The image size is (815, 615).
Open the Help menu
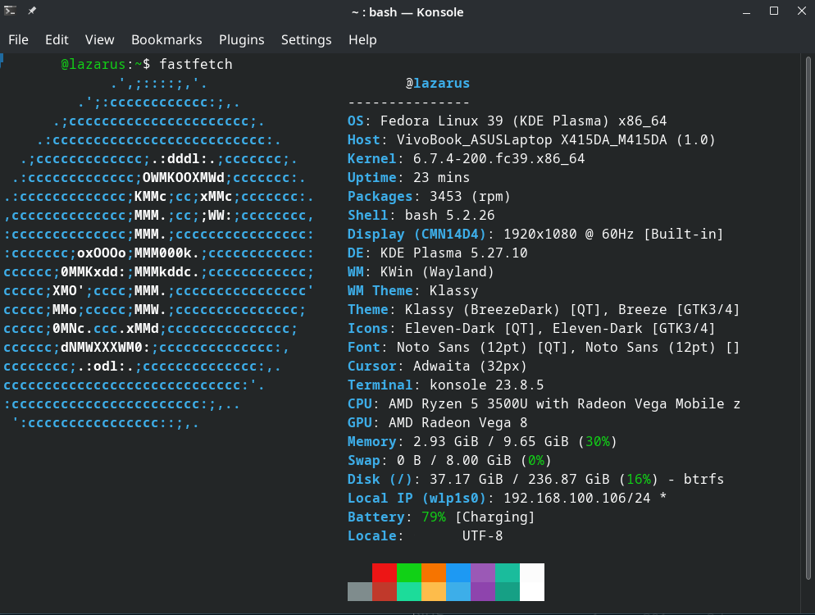point(362,39)
